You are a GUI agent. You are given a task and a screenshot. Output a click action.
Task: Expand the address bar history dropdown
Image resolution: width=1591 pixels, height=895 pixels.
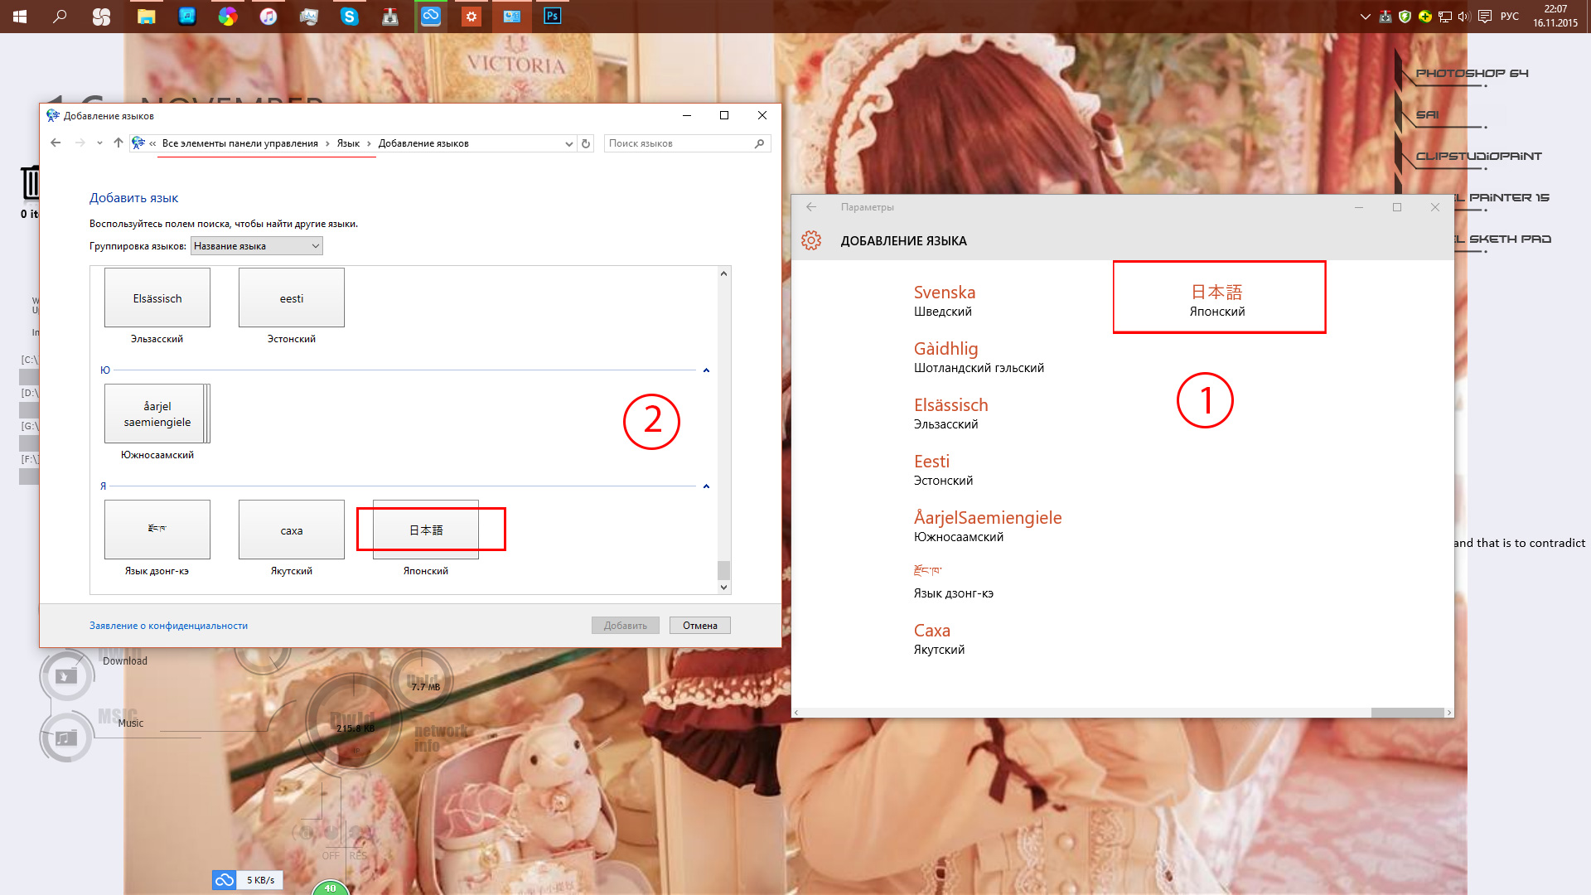coord(568,143)
